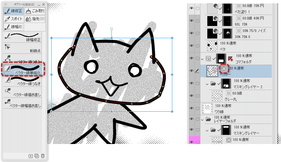Viewport: 281px width, 162px height.
Task: Click the 60L 15% layer mask thumbnail
Action: pos(227,21)
